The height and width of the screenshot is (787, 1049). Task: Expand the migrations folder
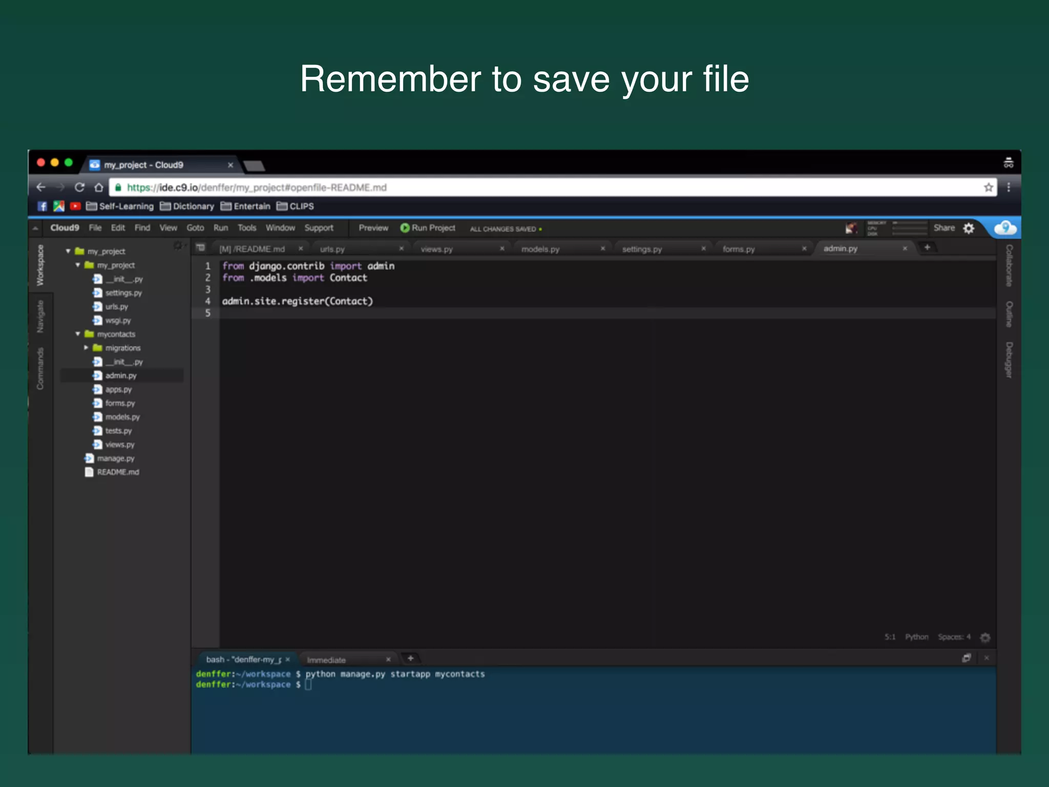[86, 348]
